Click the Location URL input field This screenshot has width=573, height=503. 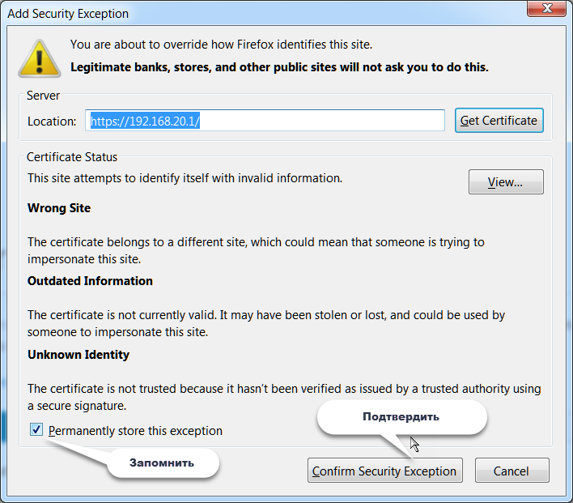[265, 121]
